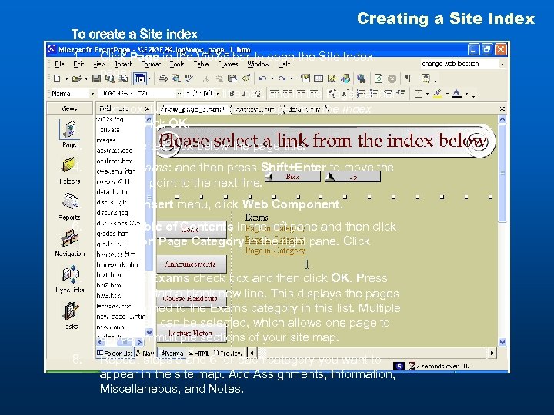Expand the Font Size dropdown arrow
This screenshot has width=554, height=415.
click(218, 94)
